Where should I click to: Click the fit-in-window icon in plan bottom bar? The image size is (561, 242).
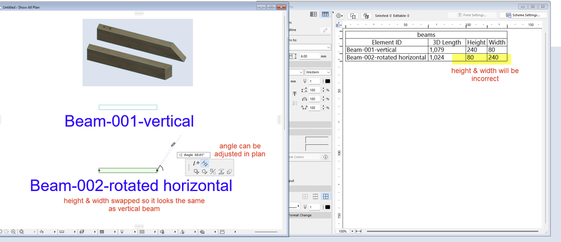(x=21, y=232)
